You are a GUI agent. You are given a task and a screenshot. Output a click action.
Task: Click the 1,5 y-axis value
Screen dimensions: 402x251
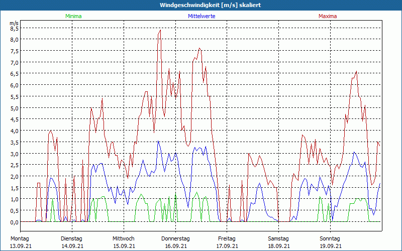[x=15, y=188]
